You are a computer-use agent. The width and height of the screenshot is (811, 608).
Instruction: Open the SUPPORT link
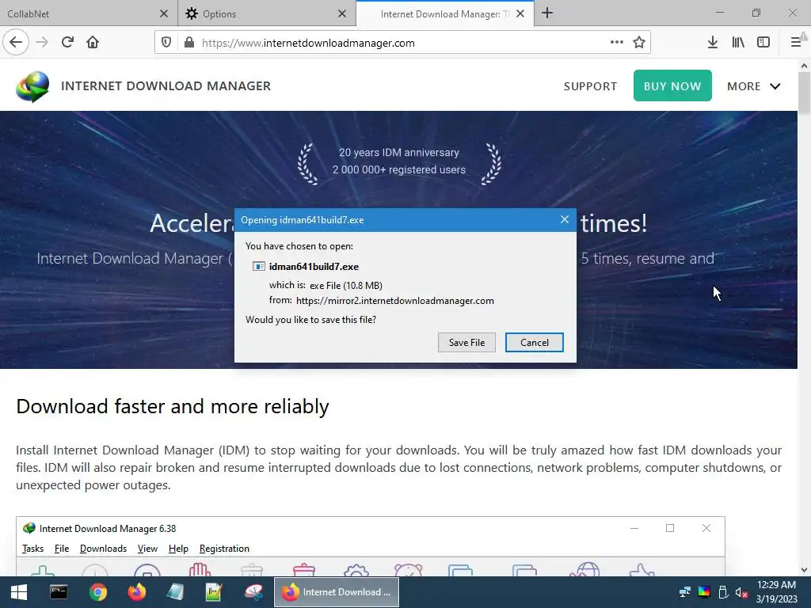590,86
